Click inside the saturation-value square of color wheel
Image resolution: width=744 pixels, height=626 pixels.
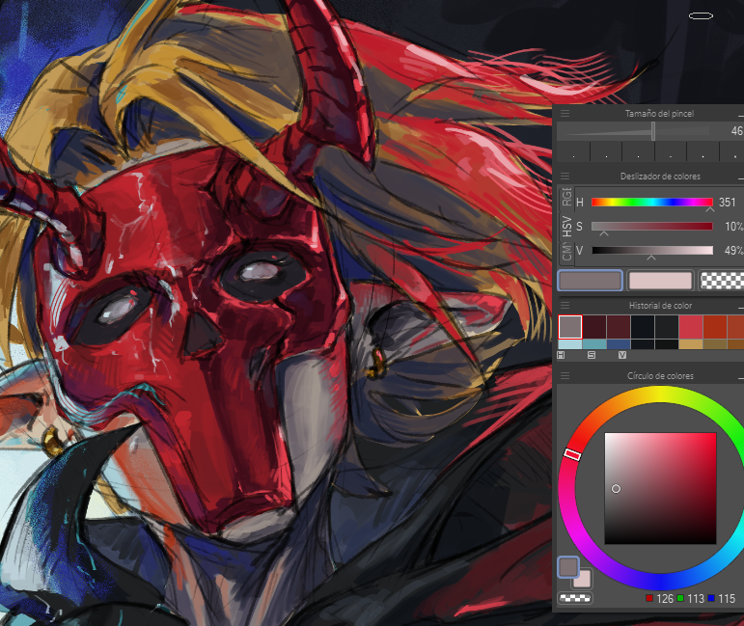pyautogui.click(x=660, y=488)
